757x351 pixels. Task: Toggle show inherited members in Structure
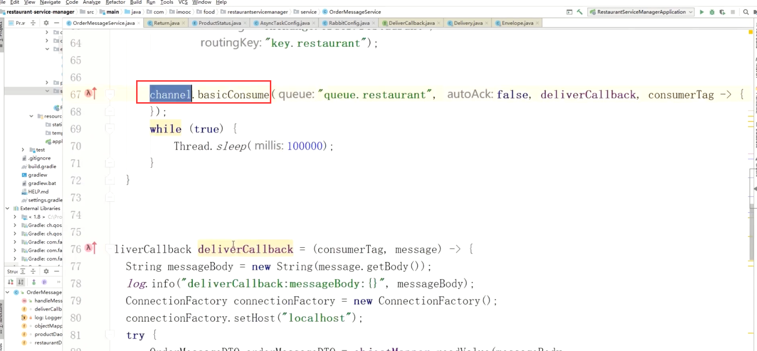(x=34, y=282)
